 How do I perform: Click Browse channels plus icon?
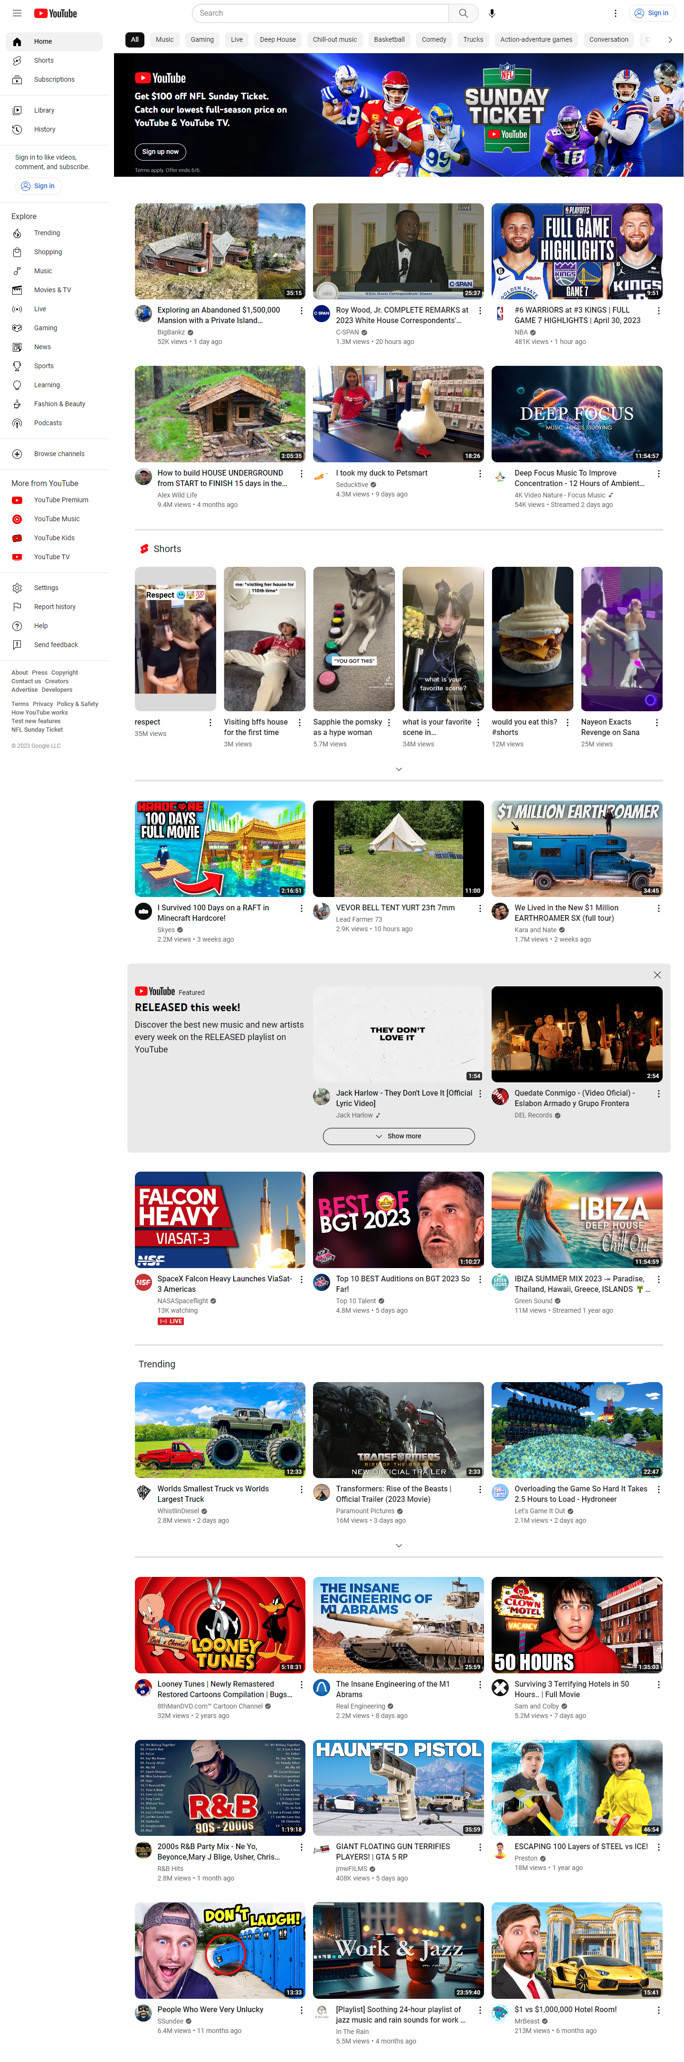pyautogui.click(x=17, y=454)
